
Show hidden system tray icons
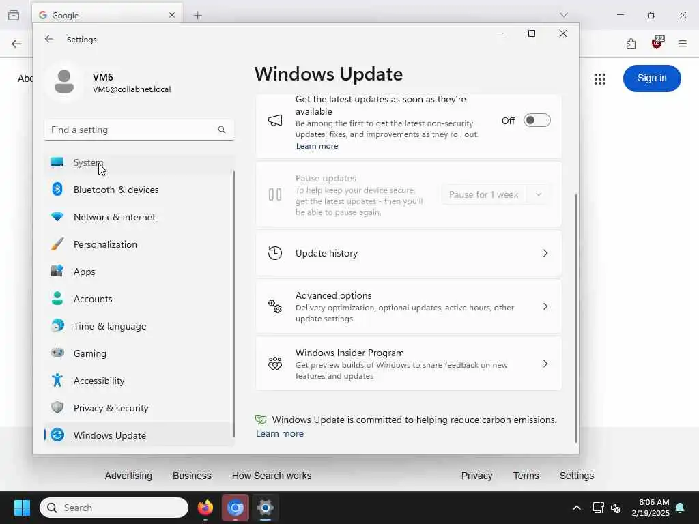point(576,508)
